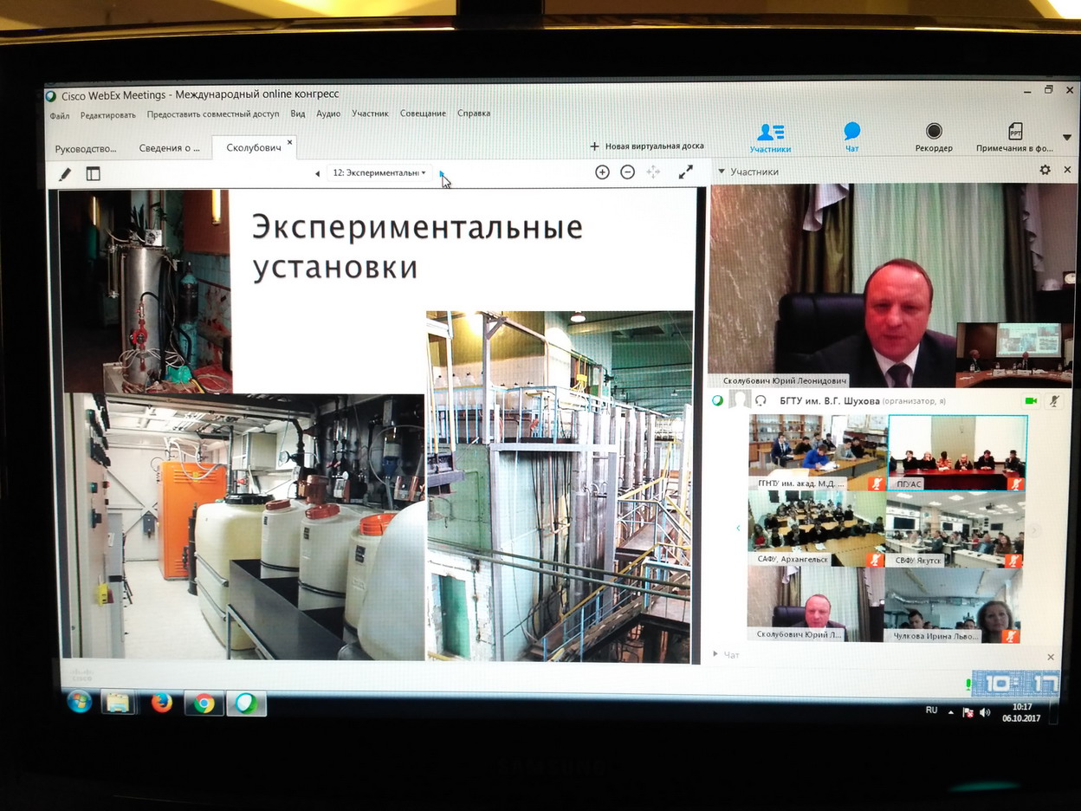Select the Чулкова Ирина Льво... video thumbnail
This screenshot has height=811, width=1081.
(x=954, y=606)
